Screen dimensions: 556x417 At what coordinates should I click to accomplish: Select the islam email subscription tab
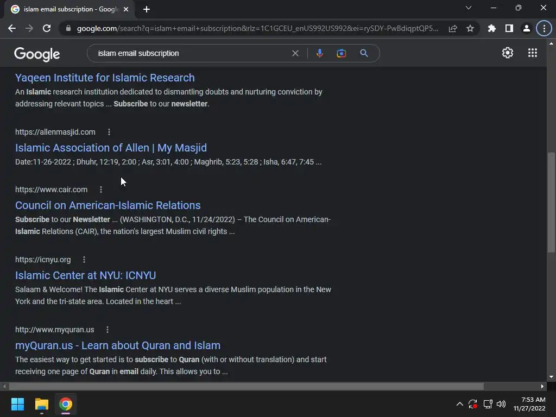coord(69,9)
